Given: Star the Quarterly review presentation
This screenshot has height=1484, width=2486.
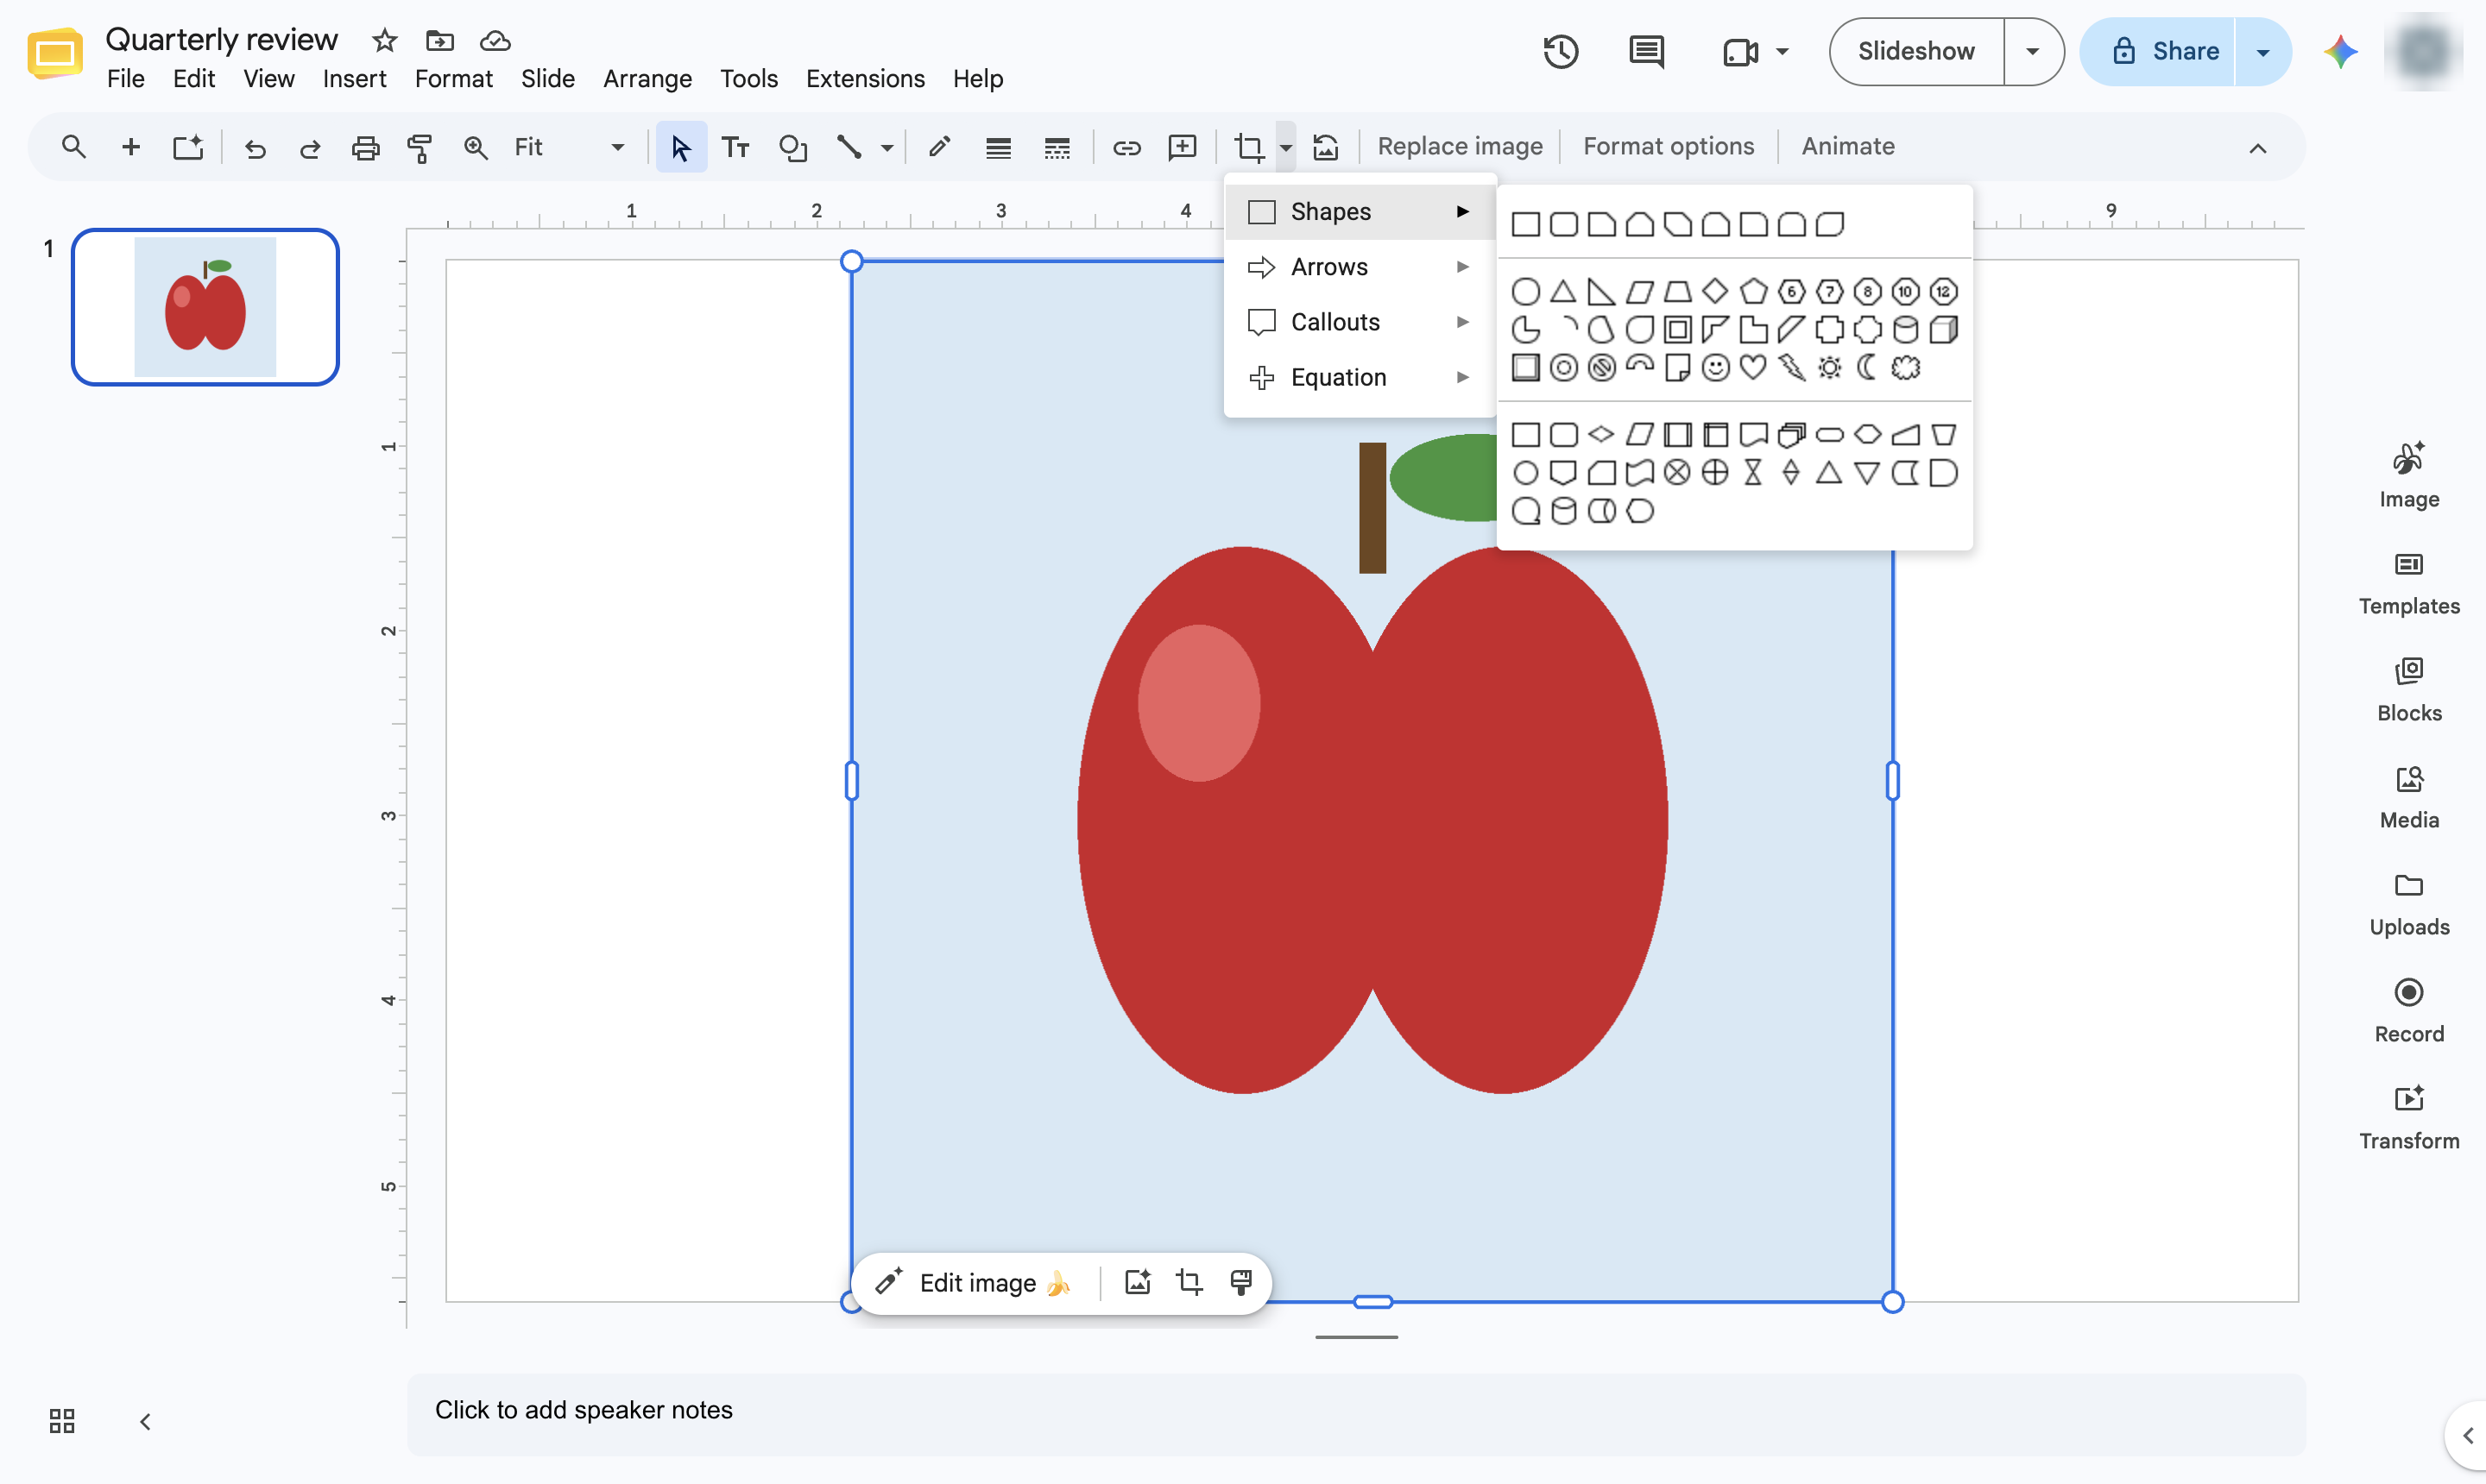Looking at the screenshot, I should point(384,40).
